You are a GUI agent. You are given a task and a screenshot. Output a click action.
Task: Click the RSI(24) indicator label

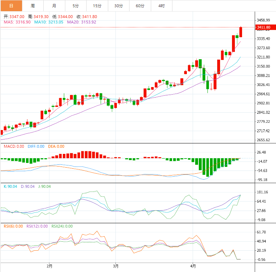61,226
